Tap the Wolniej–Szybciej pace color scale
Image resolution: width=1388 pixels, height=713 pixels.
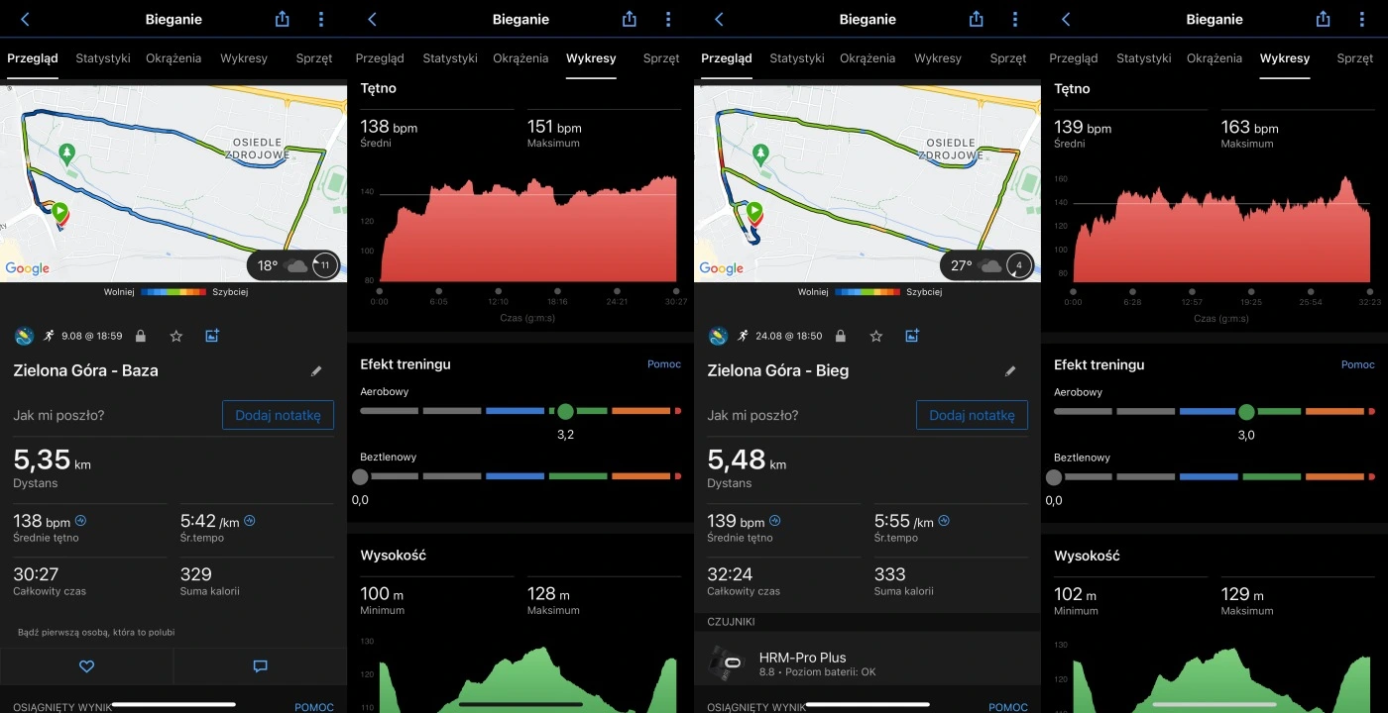[x=173, y=291]
